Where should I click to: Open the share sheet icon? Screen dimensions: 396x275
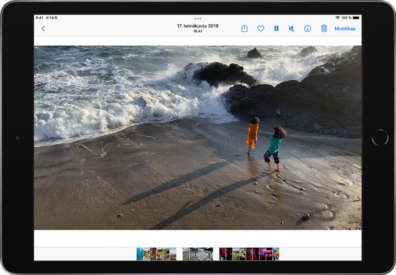244,29
